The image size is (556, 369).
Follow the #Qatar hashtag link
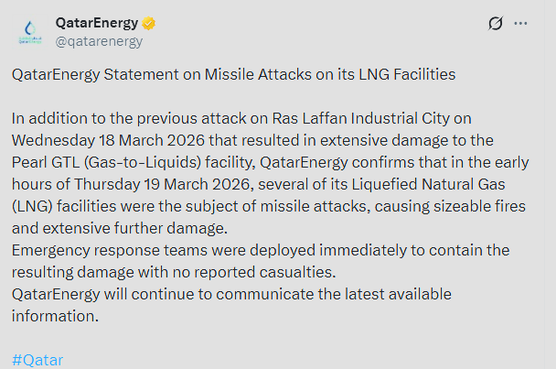[x=37, y=360]
